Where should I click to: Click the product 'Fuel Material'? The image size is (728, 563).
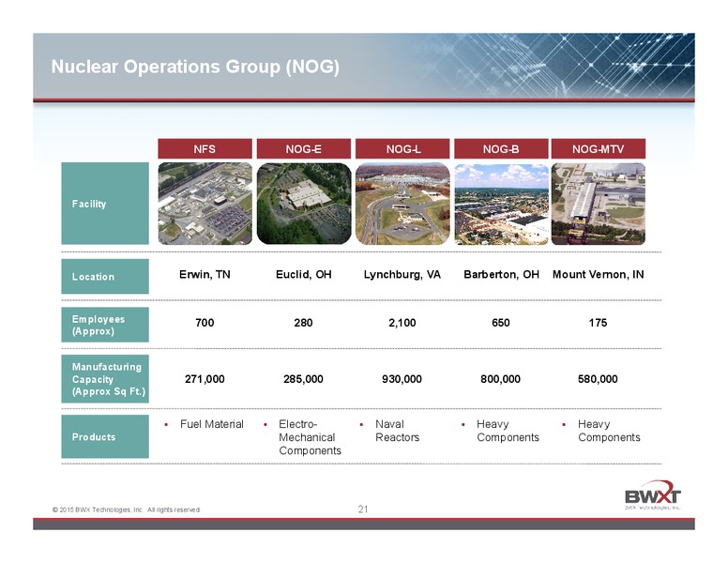pyautogui.click(x=212, y=424)
